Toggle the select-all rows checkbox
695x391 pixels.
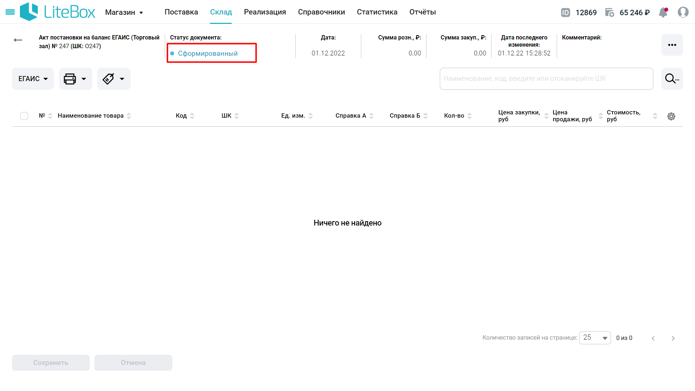tap(24, 116)
